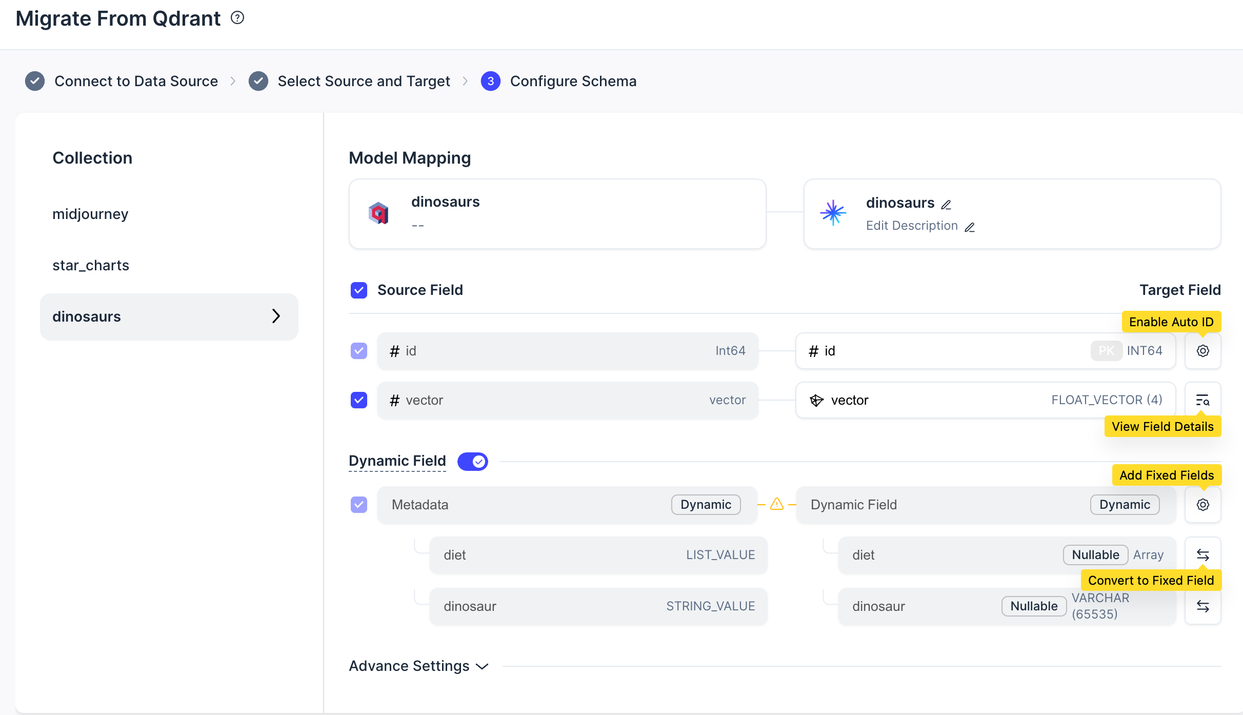The image size is (1243, 715).
Task: Select the dinosaurs collection row
Action: [169, 316]
